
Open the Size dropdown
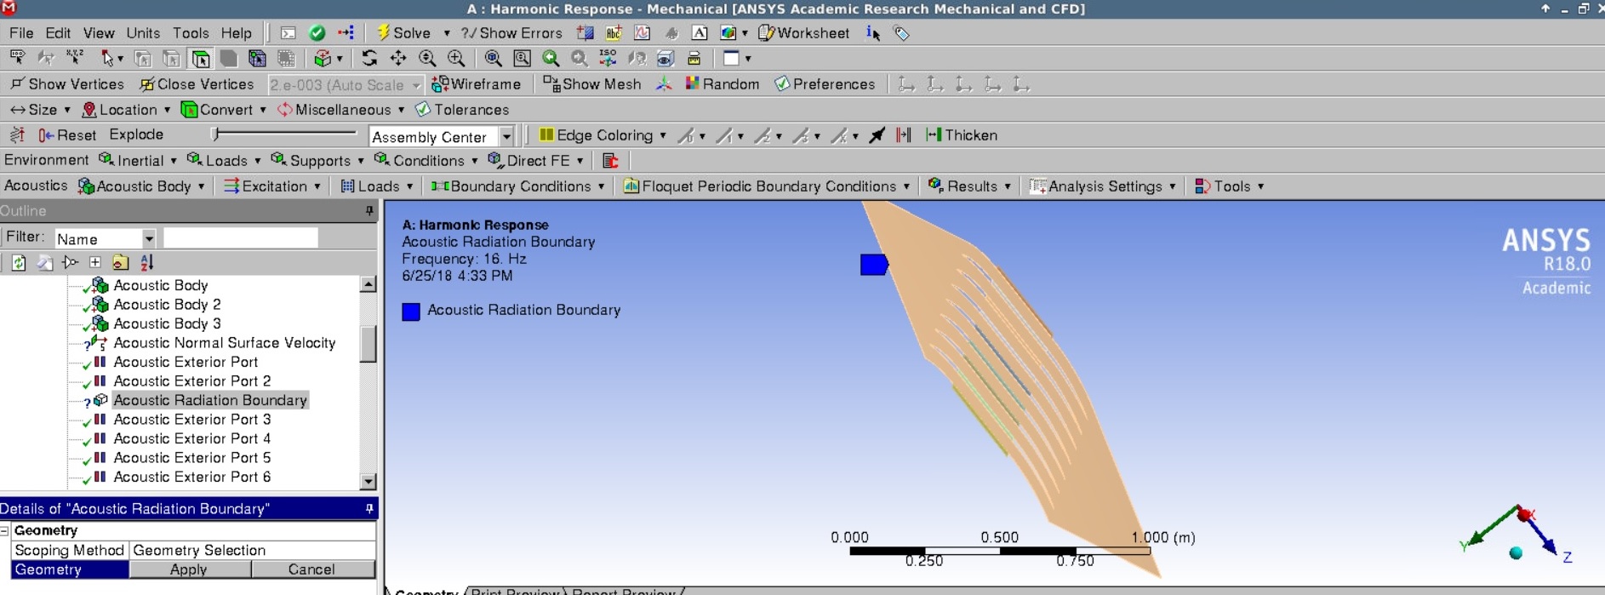tap(40, 110)
